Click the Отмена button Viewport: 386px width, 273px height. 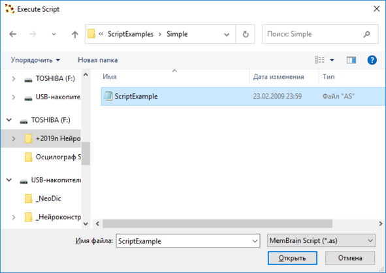tap(350, 258)
